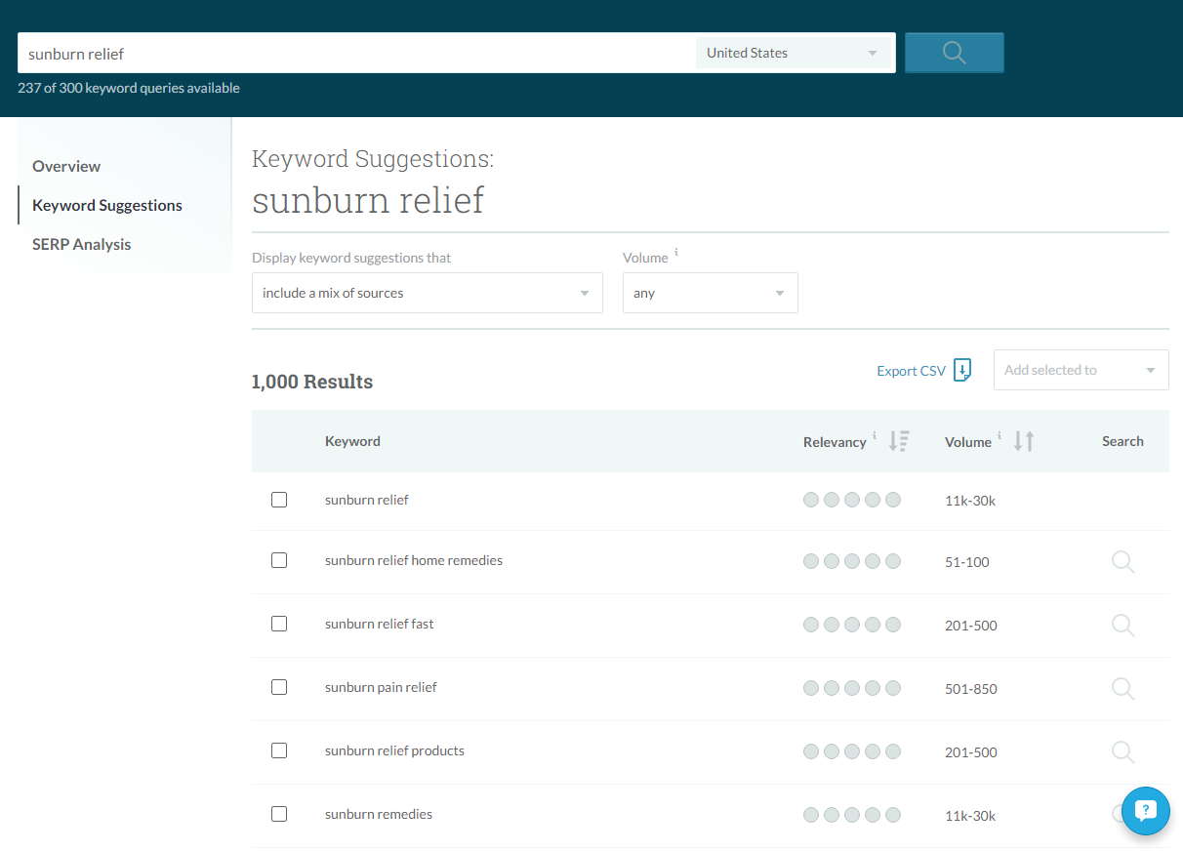Sort results by the Relevancy column icon

899,440
